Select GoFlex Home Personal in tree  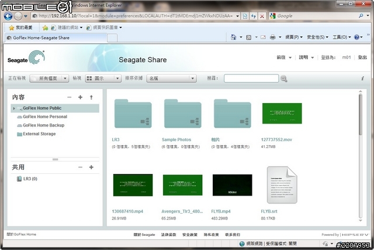(45, 117)
